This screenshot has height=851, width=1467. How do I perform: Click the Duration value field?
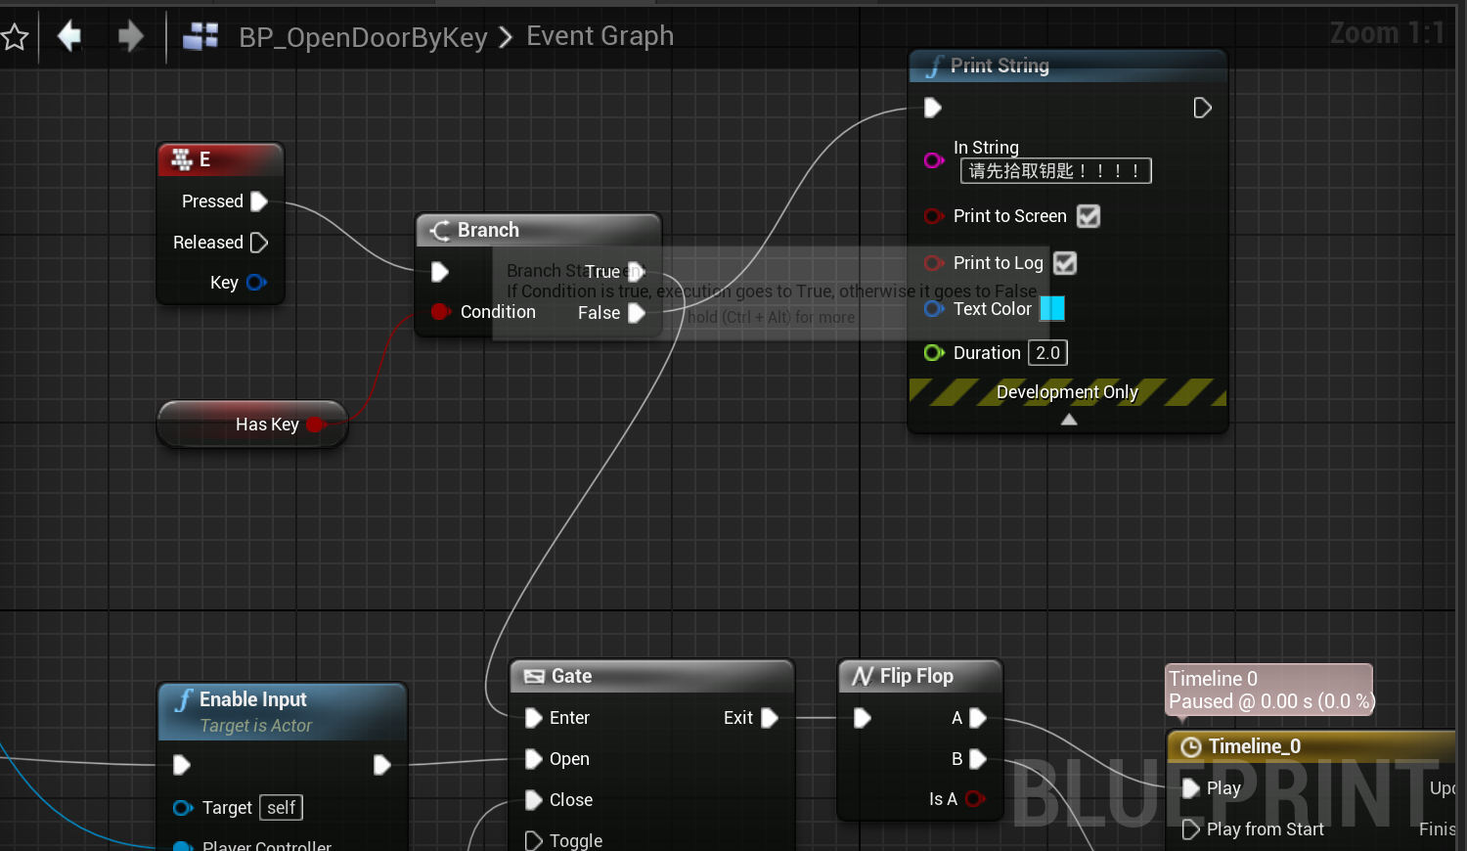(x=1047, y=353)
